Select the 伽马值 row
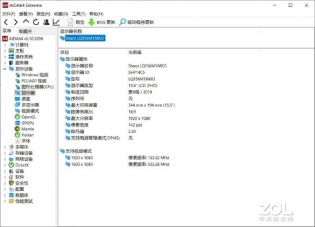 [x=101, y=131]
